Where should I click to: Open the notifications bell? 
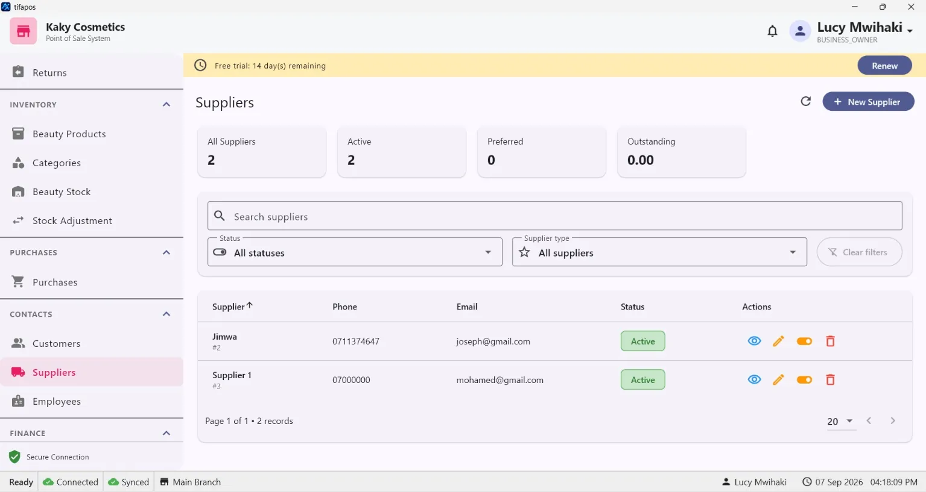click(772, 31)
